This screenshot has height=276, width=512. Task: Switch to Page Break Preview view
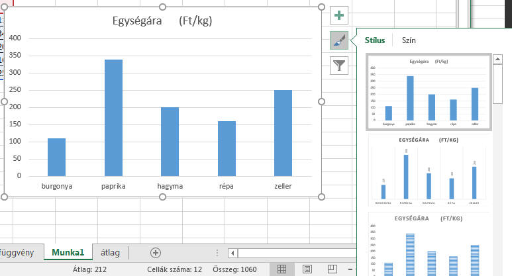click(332, 269)
